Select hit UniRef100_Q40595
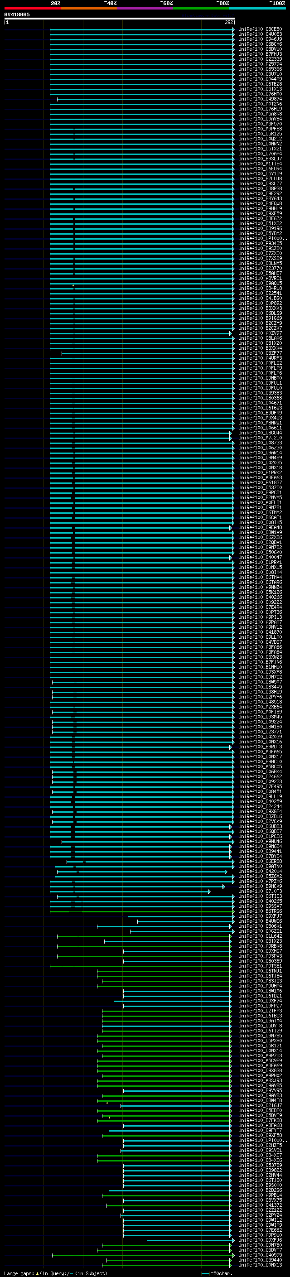This screenshot has width=290, height=1277. pyautogui.click(x=260, y=1255)
